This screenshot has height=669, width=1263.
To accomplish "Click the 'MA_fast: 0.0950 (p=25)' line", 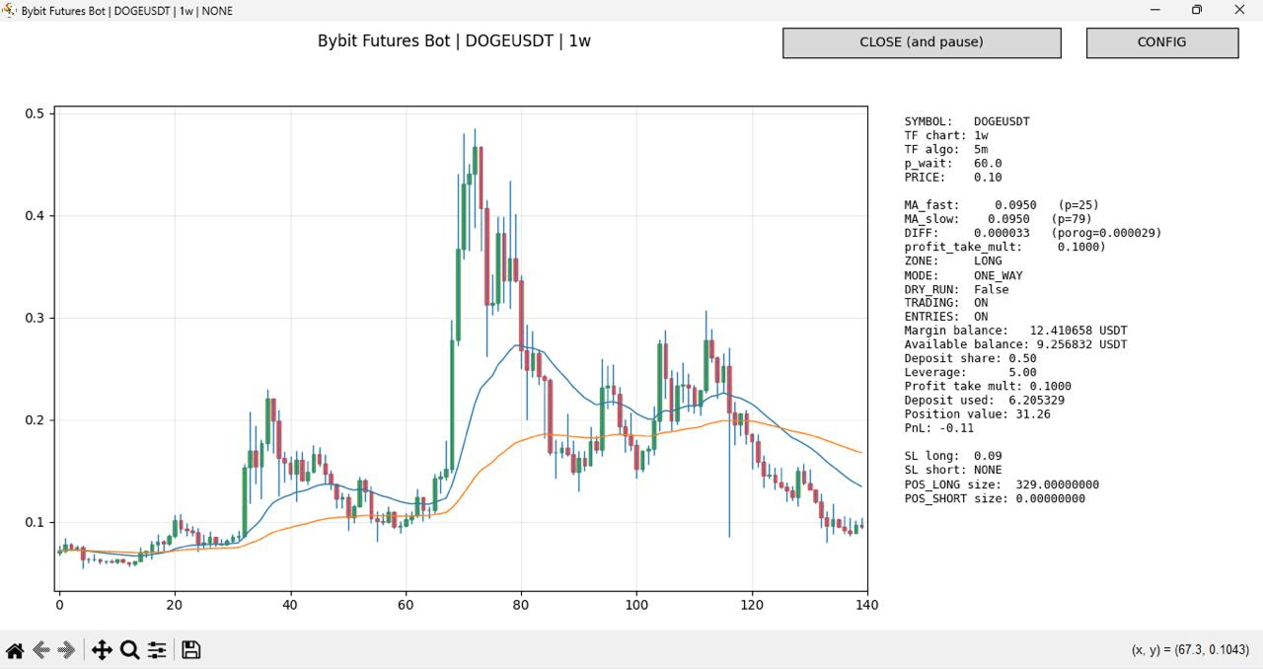I will [x=1002, y=205].
